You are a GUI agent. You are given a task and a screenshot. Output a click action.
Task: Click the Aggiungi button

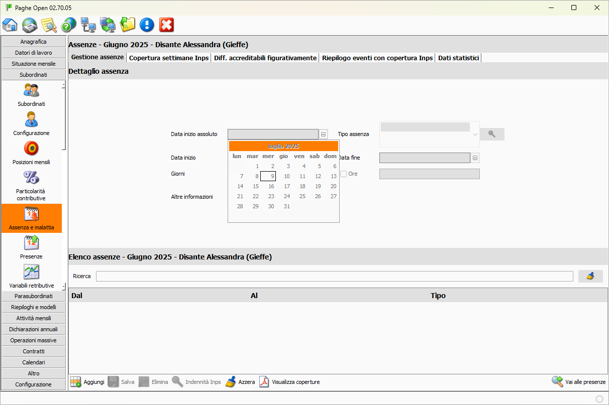(87, 382)
